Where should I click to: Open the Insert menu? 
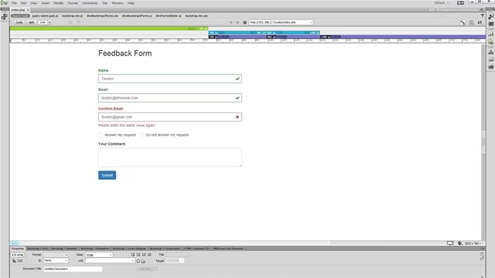[45, 3]
